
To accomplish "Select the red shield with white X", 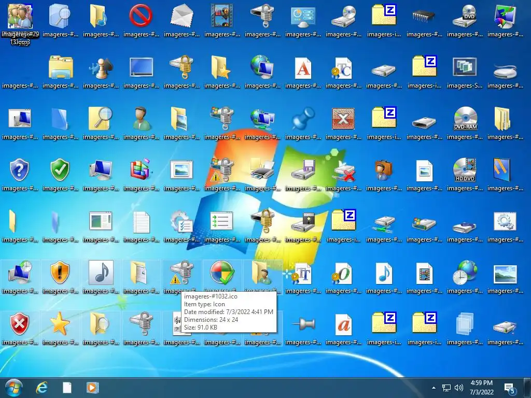I will click(19, 323).
